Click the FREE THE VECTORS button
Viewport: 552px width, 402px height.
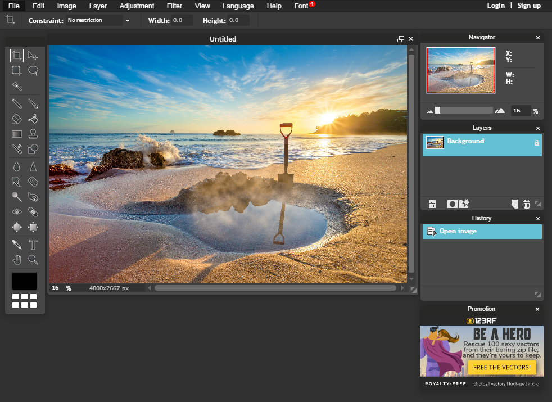(x=501, y=367)
